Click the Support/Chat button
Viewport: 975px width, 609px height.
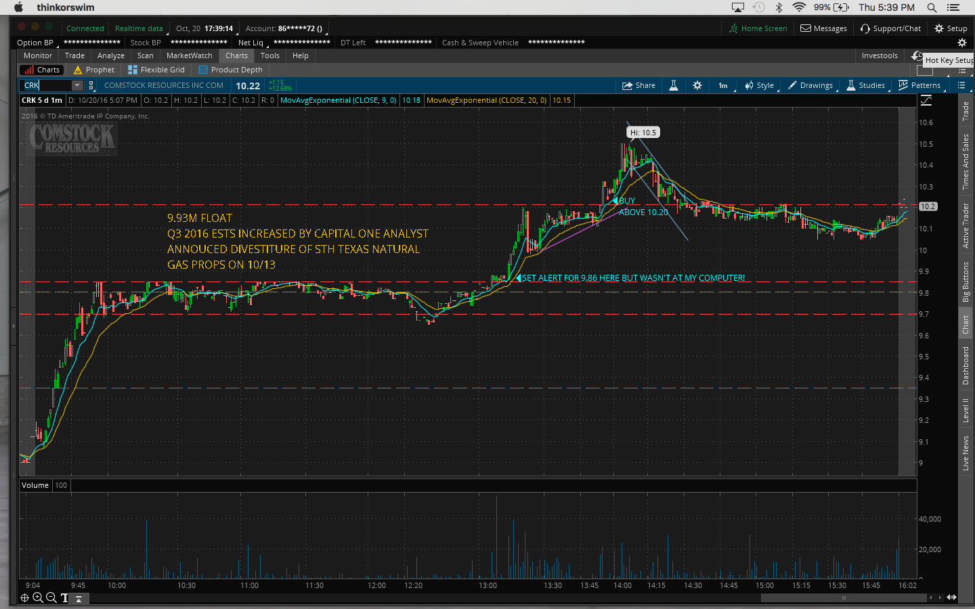[x=890, y=28]
